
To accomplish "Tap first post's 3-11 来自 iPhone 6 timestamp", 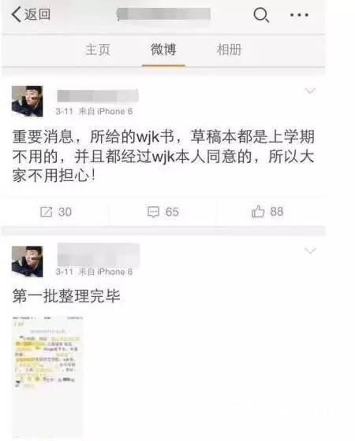I will pos(94,111).
